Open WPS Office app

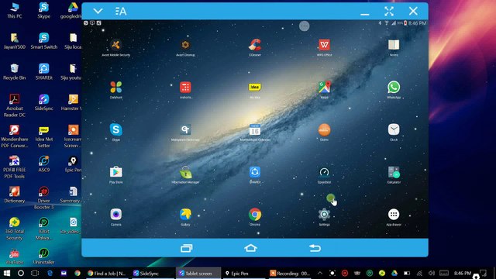point(324,45)
